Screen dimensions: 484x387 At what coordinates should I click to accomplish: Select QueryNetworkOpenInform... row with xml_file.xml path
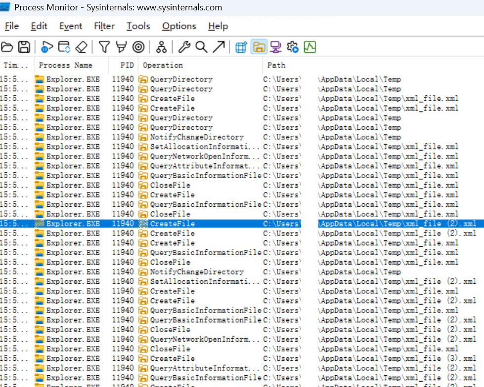[242, 156]
